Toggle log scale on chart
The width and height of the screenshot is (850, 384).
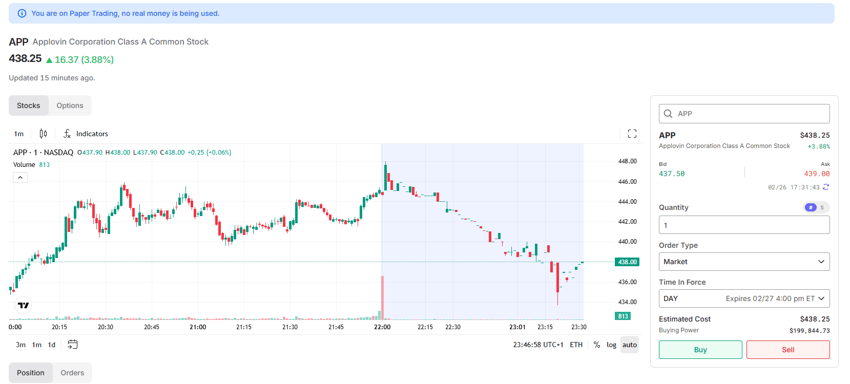pos(611,345)
